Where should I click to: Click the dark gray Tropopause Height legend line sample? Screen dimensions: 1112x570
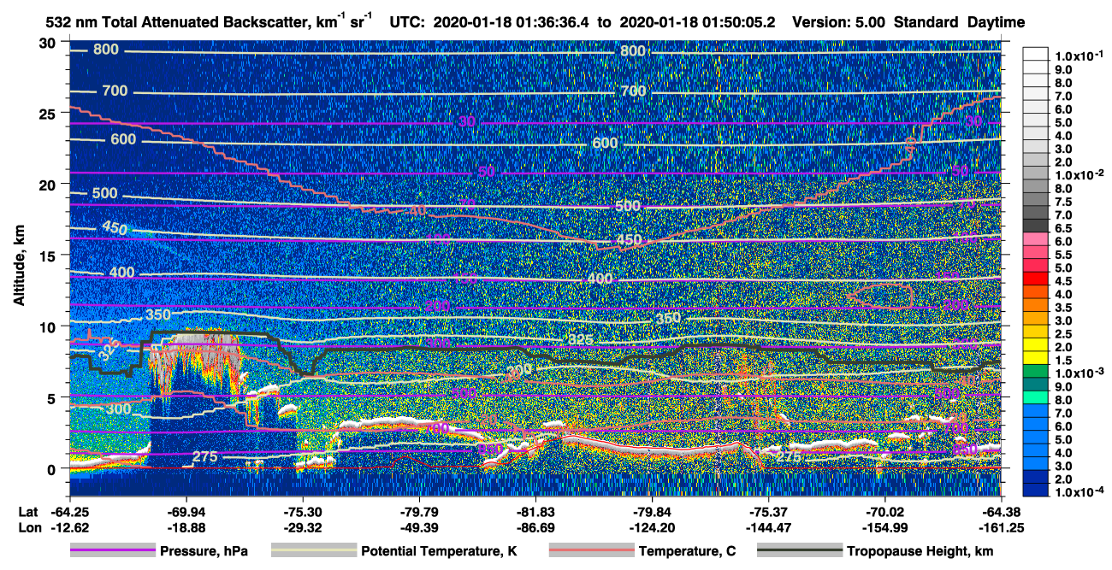798,551
